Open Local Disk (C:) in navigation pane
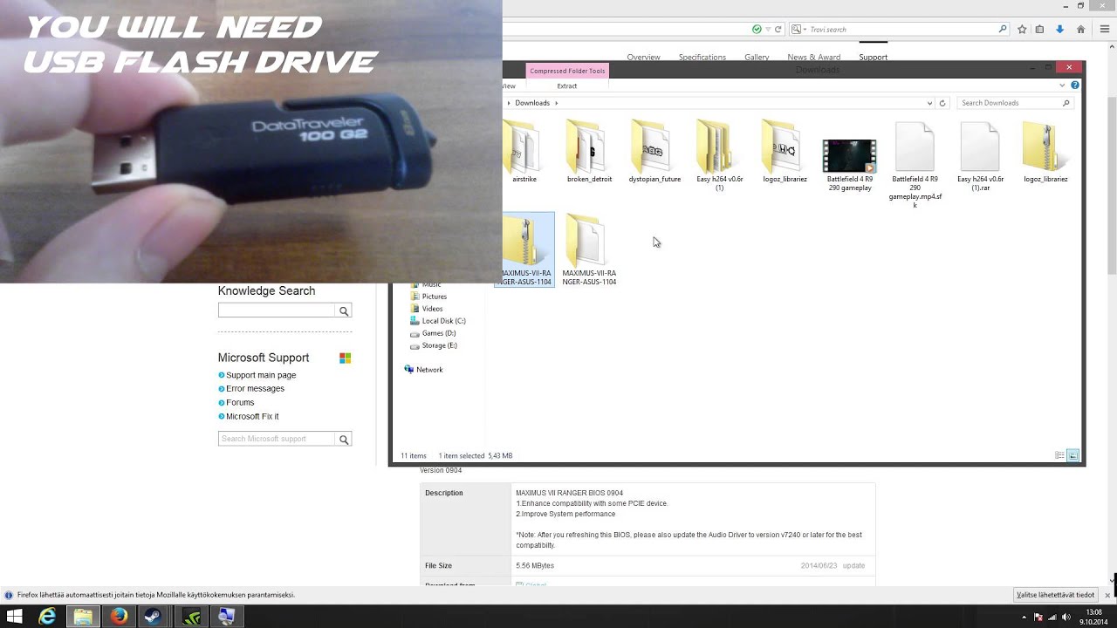 443,321
